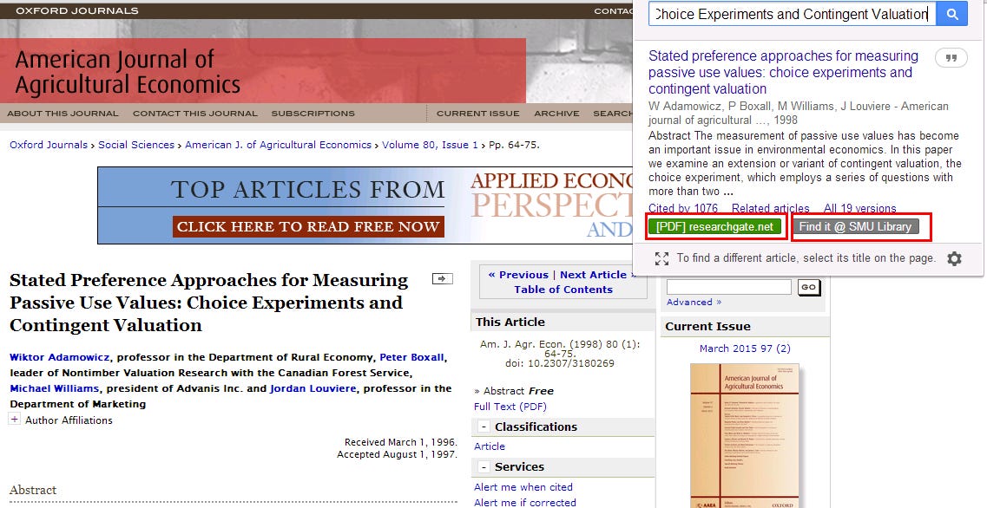Image resolution: width=987 pixels, height=508 pixels.
Task: Open author Wiktor Adamowicz link
Action: pyautogui.click(x=60, y=357)
